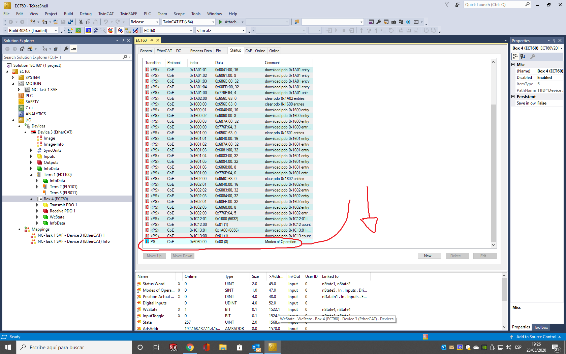Click the Move Down button
566x354 pixels.
pyautogui.click(x=183, y=256)
